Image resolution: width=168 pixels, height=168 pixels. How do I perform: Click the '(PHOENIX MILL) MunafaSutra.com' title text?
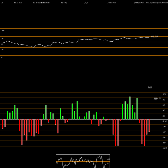151,3
